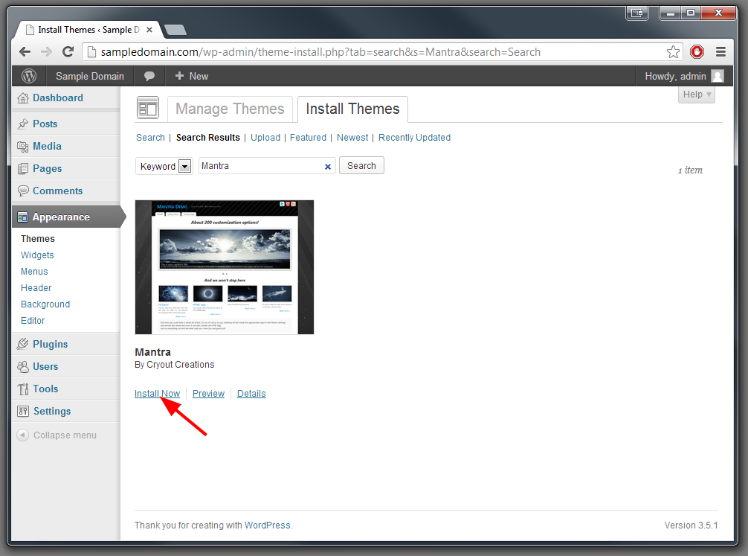This screenshot has width=748, height=556.
Task: Select Themes in the Appearance submenu
Action: point(38,239)
